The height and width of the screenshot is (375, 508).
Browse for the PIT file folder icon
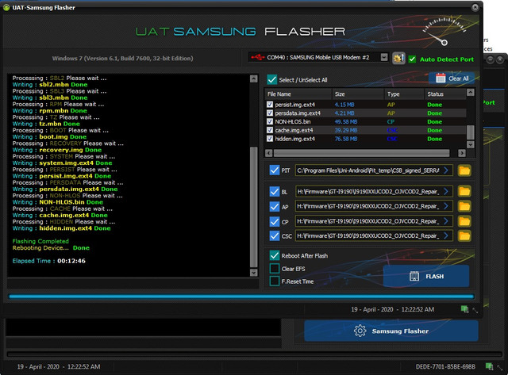(x=464, y=170)
